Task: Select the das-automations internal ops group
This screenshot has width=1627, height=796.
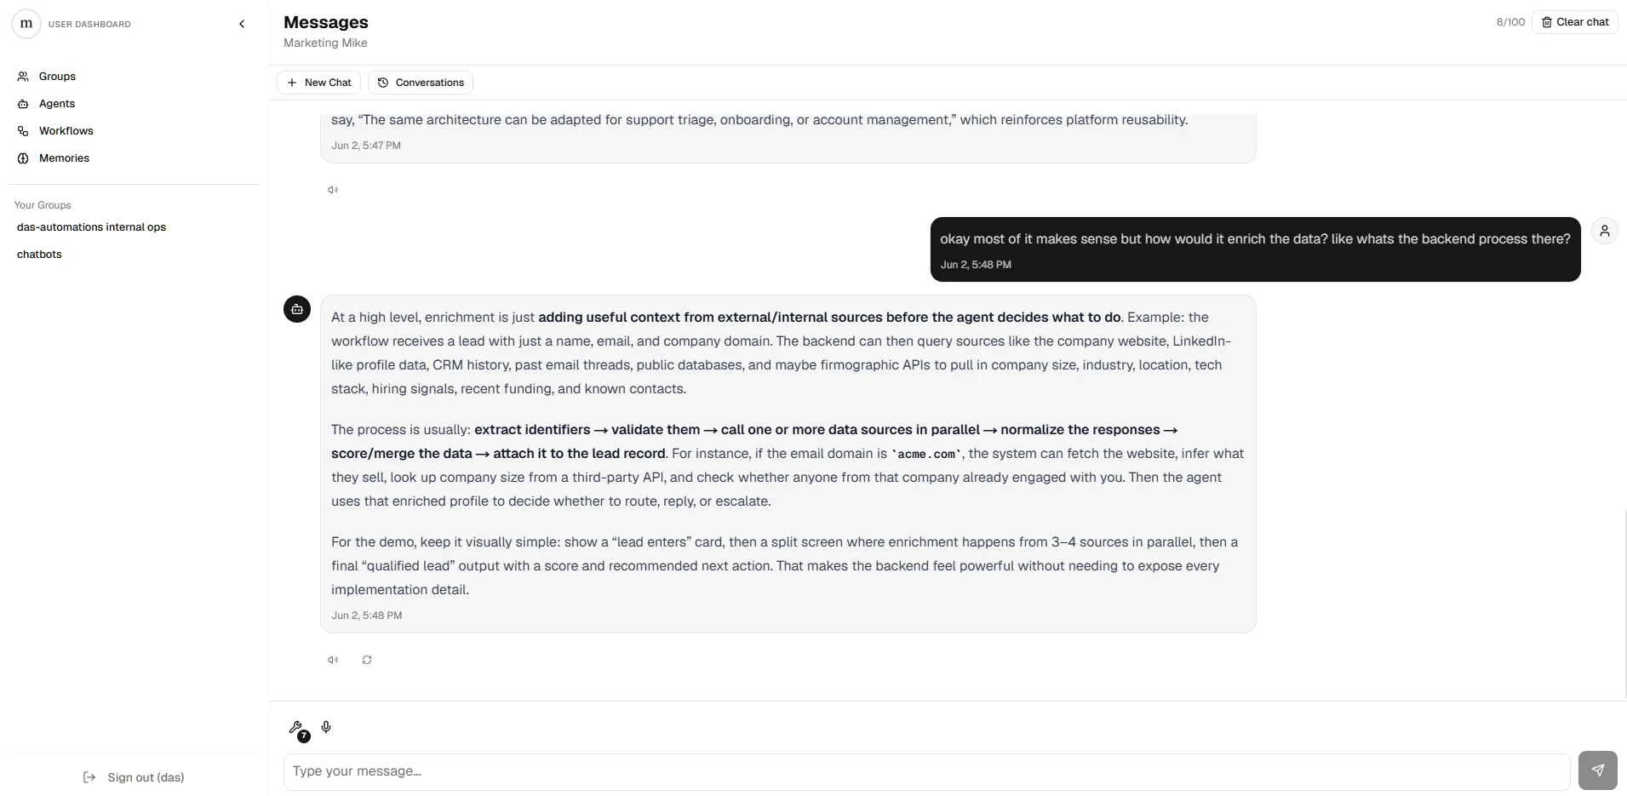Action: (x=91, y=227)
